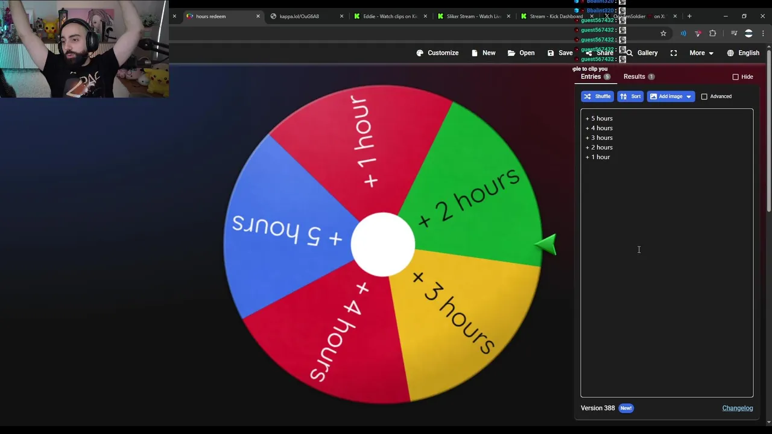Viewport: 772px width, 434px height.
Task: Switch to the Eddie Kick clips tab
Action: click(390, 16)
